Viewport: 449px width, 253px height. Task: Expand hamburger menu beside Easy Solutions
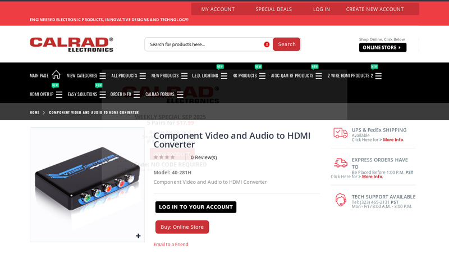tap(103, 94)
